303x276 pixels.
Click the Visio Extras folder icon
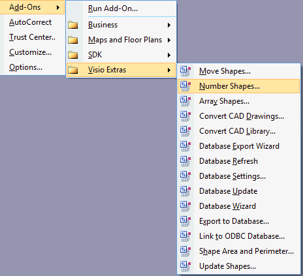pyautogui.click(x=73, y=70)
